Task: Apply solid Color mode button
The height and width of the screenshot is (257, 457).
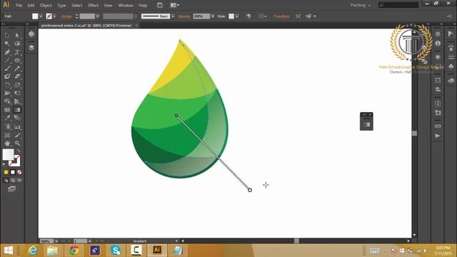Action: pos(6,172)
